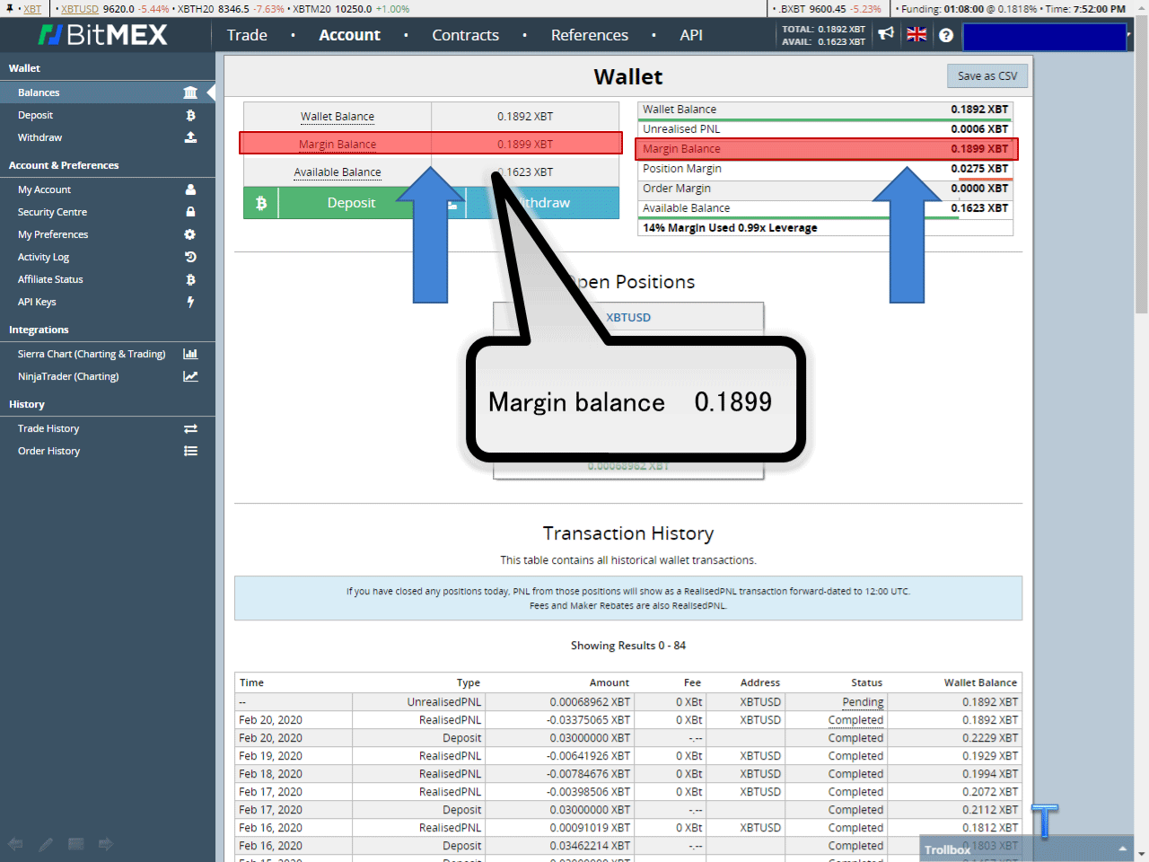1149x862 pixels.
Task: Expand the Trollbox chat panel
Action: pyautogui.click(x=1025, y=849)
